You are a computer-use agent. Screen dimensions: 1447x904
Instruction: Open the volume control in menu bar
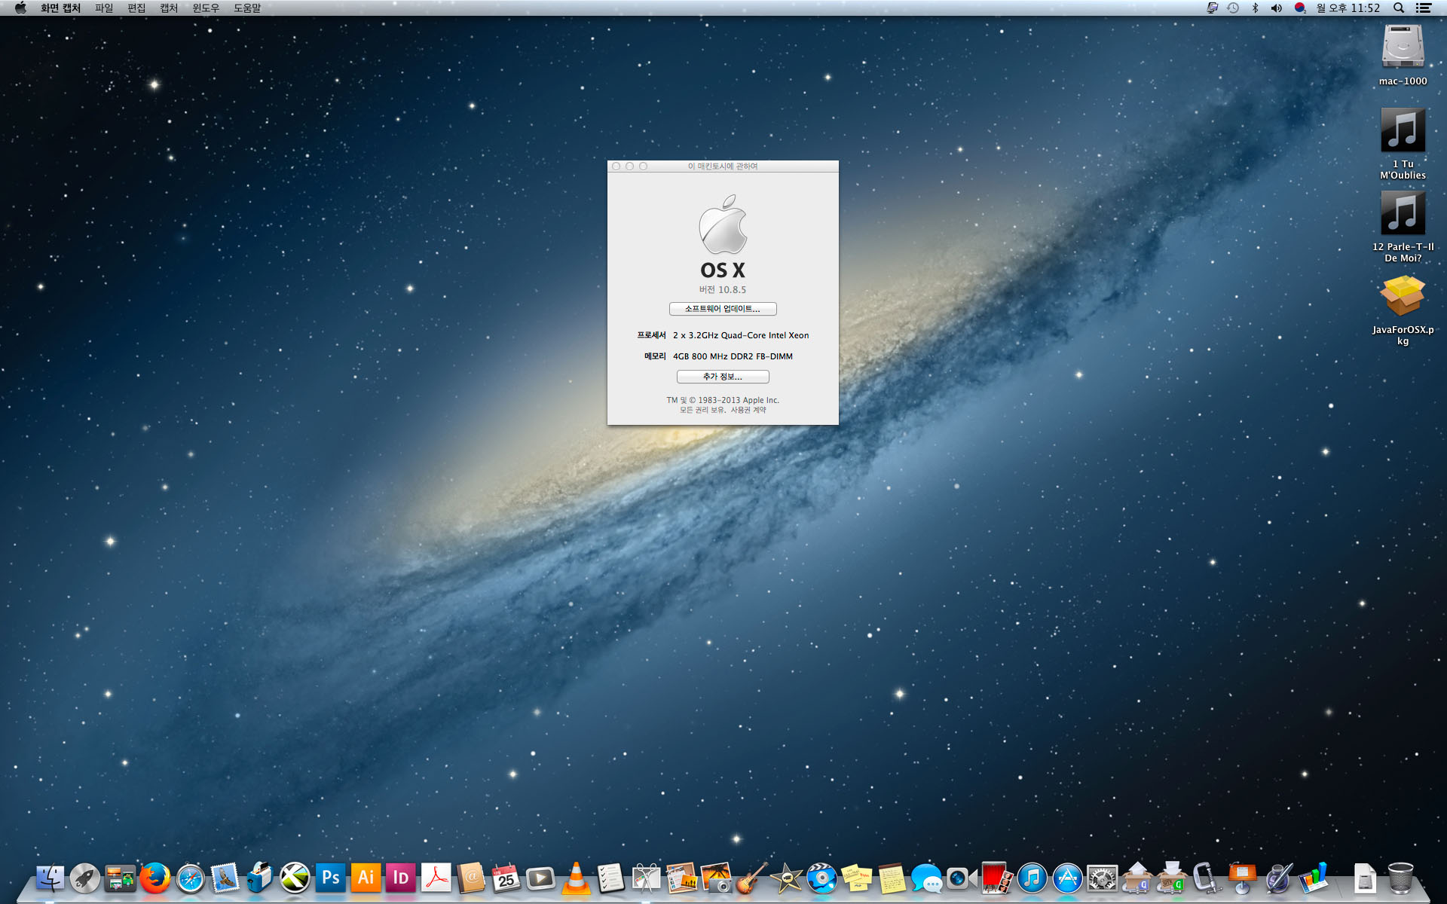1276,8
